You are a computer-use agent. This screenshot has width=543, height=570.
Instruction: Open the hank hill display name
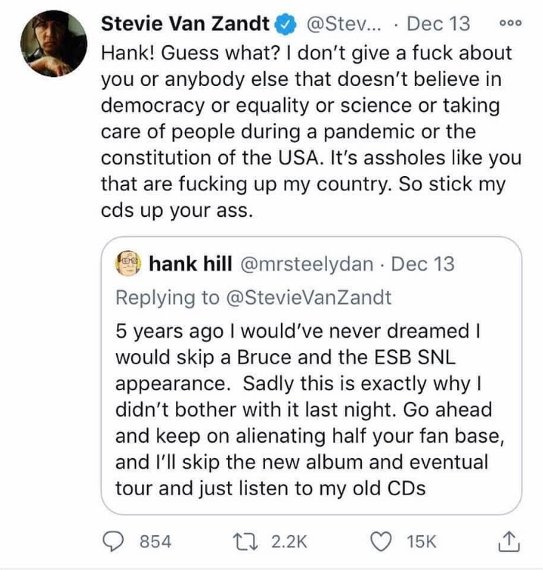(x=191, y=264)
